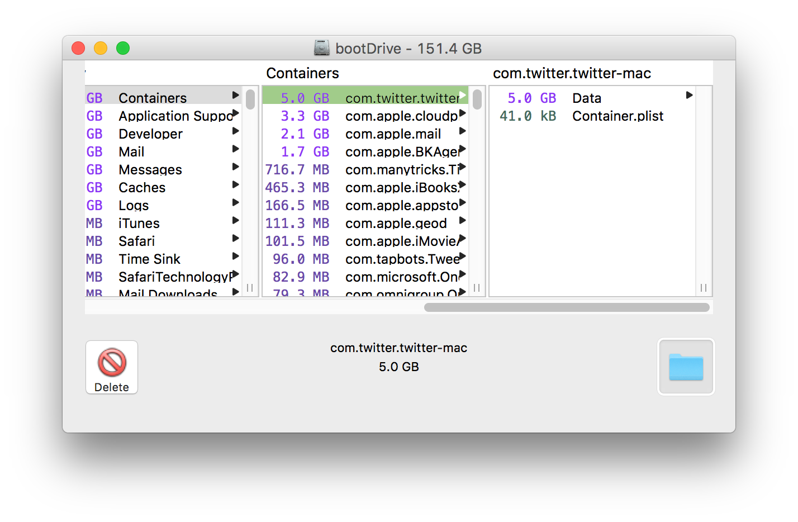Click the first column's vertical scroll thumb
Image resolution: width=798 pixels, height=522 pixels.
[x=250, y=99]
